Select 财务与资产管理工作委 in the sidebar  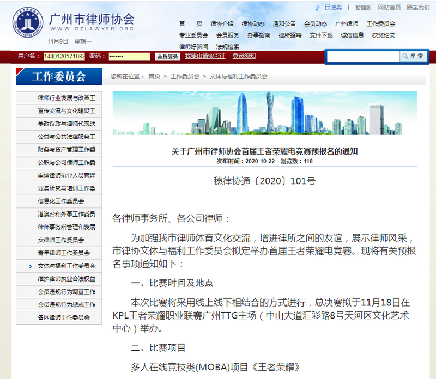coord(59,150)
